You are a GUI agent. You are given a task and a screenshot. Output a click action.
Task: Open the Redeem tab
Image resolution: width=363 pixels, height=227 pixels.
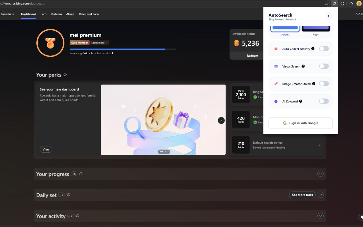click(x=56, y=14)
